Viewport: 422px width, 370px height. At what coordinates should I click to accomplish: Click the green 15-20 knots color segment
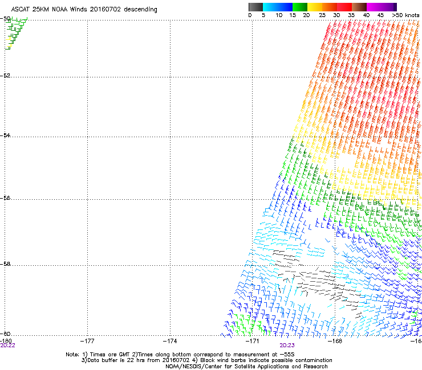(x=300, y=7)
